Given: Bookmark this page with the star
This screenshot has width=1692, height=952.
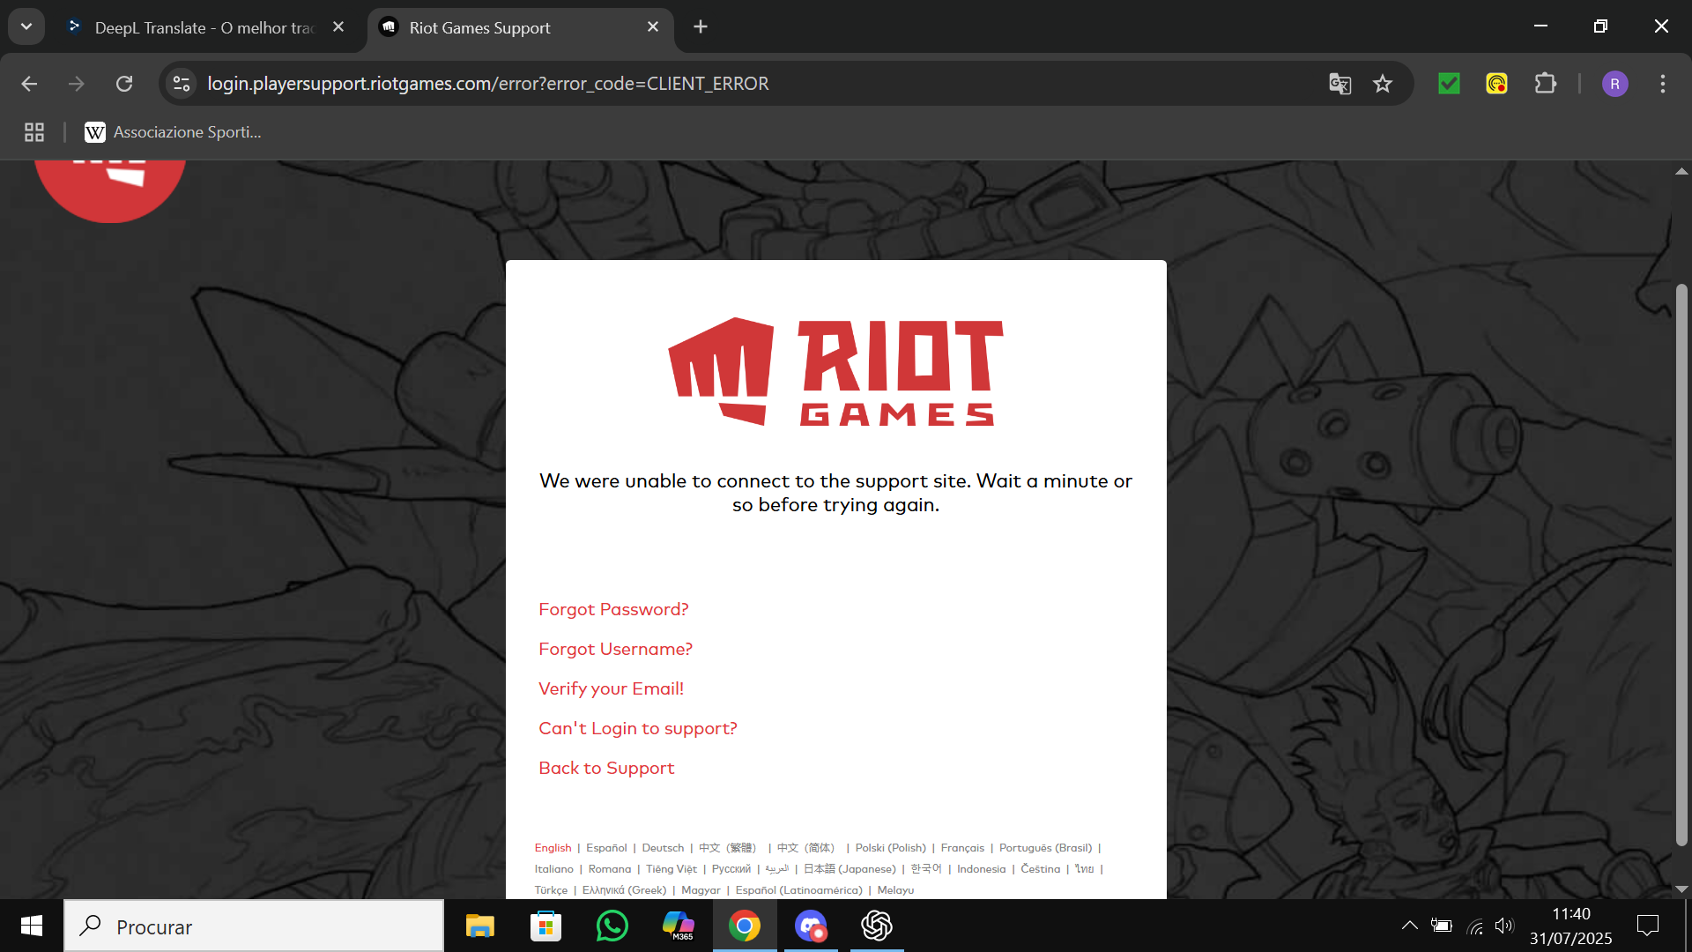Looking at the screenshot, I should pos(1383,84).
